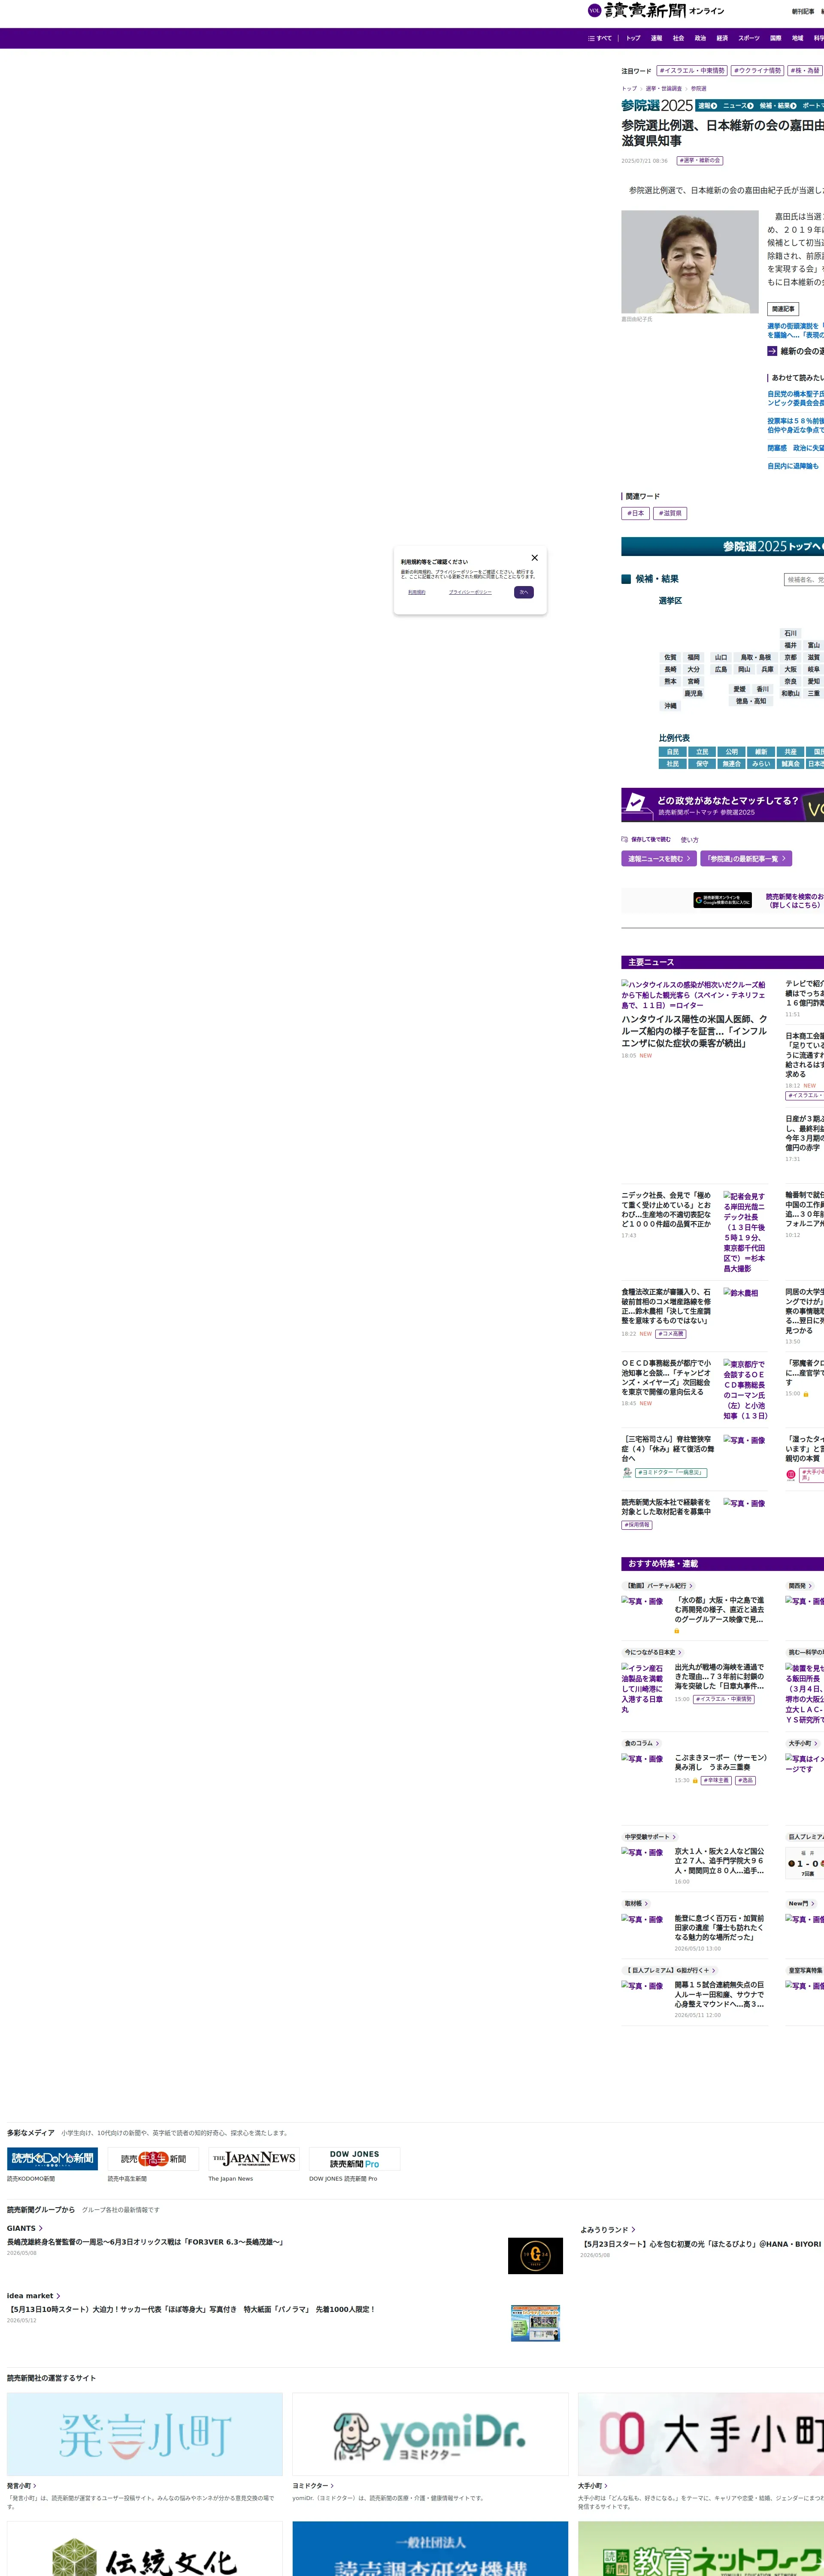Click The Japan News logo
Screen dimensions: 824x2576
(x=254, y=2159)
